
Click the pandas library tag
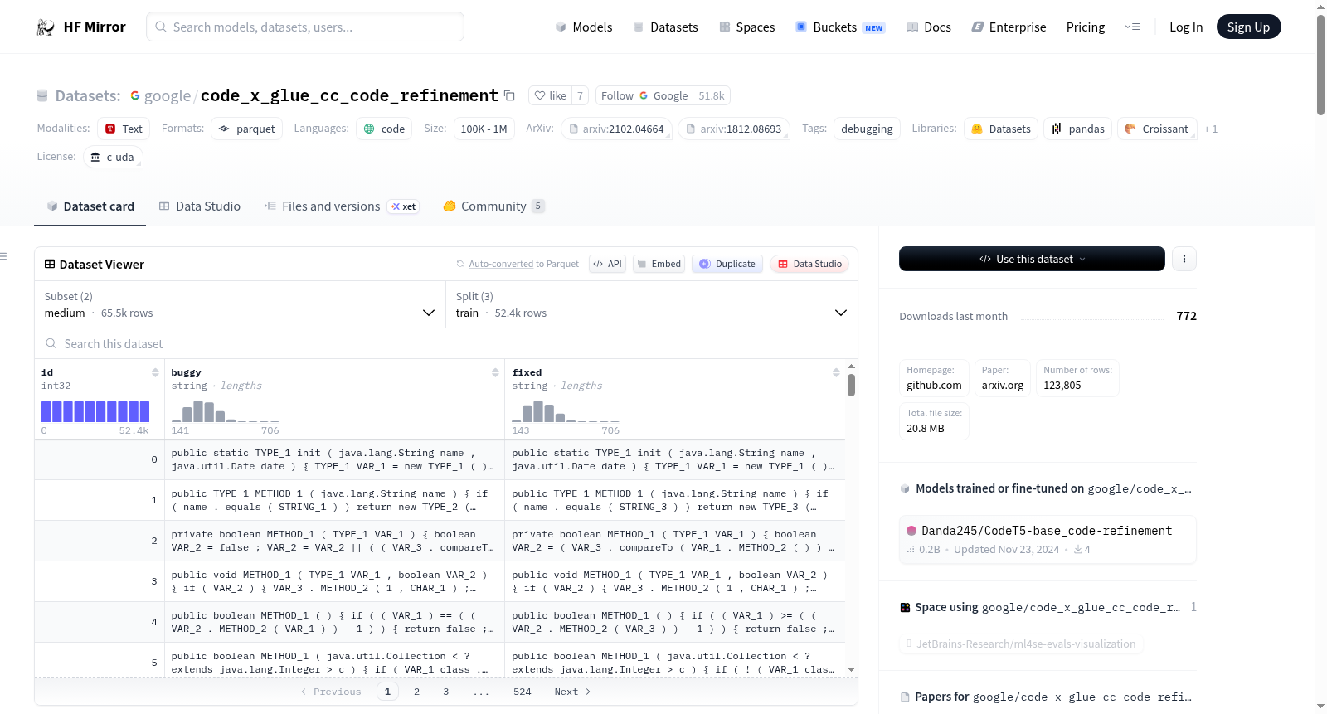pos(1078,129)
